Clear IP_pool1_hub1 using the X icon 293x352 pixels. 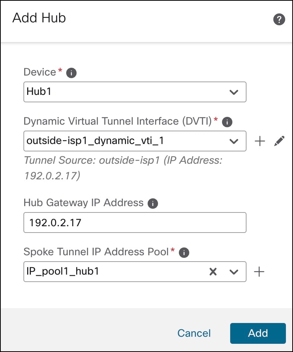click(x=213, y=272)
